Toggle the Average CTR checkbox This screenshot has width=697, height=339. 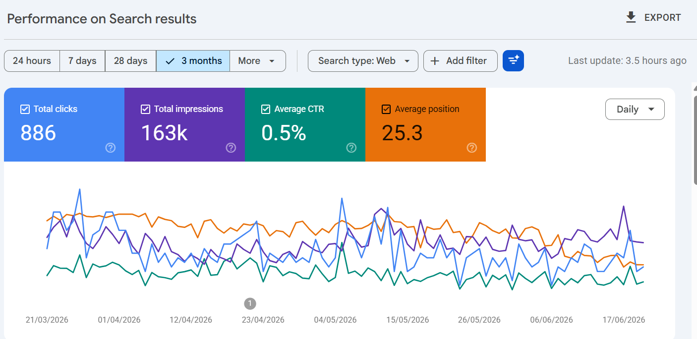pyautogui.click(x=266, y=109)
